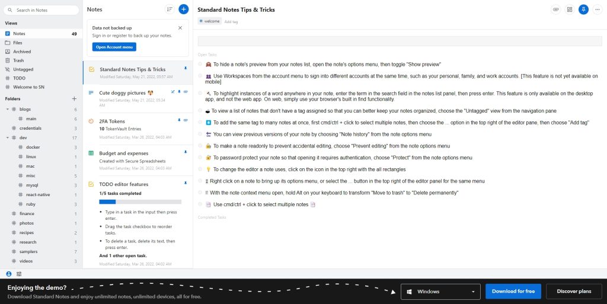Check the task about adding same tag to many notes

click(200, 122)
